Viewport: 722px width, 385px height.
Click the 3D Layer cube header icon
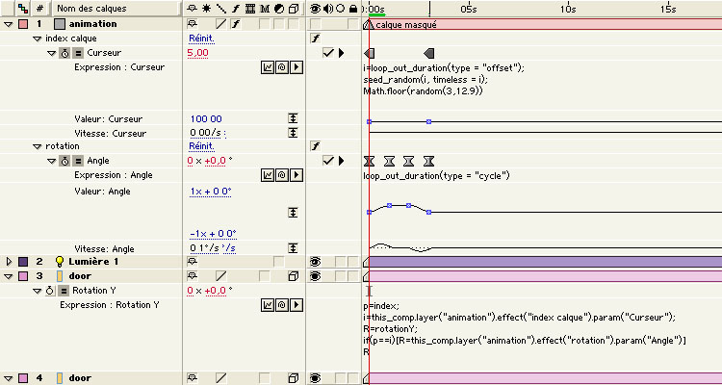pyautogui.click(x=294, y=9)
